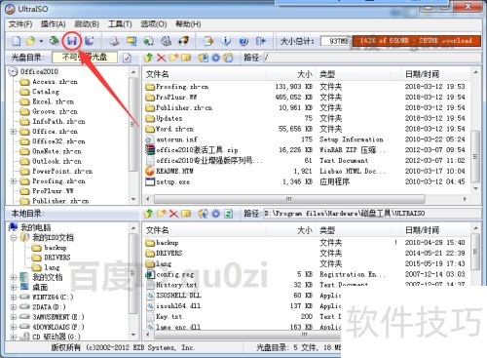Screen dimensions: 487x358
Task: Open the 选项(O) menu
Action: 154,24
